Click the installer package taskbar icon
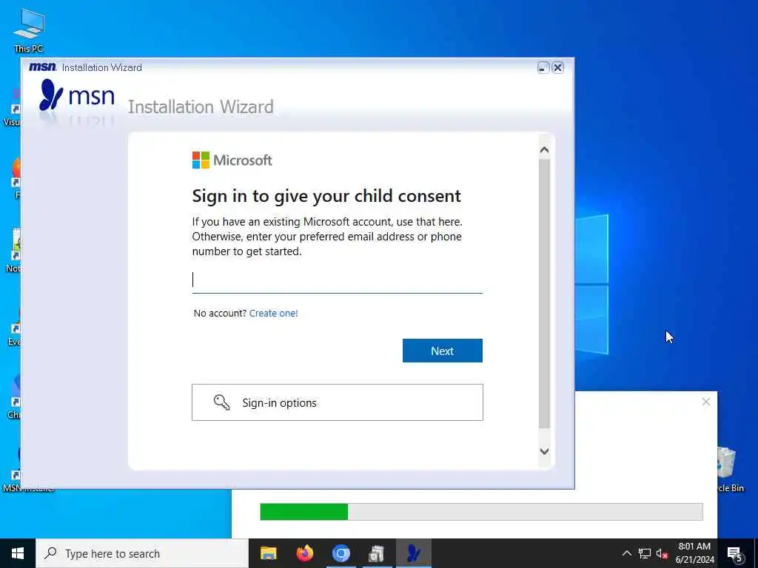Viewport: 758px width, 568px height. [x=377, y=553]
